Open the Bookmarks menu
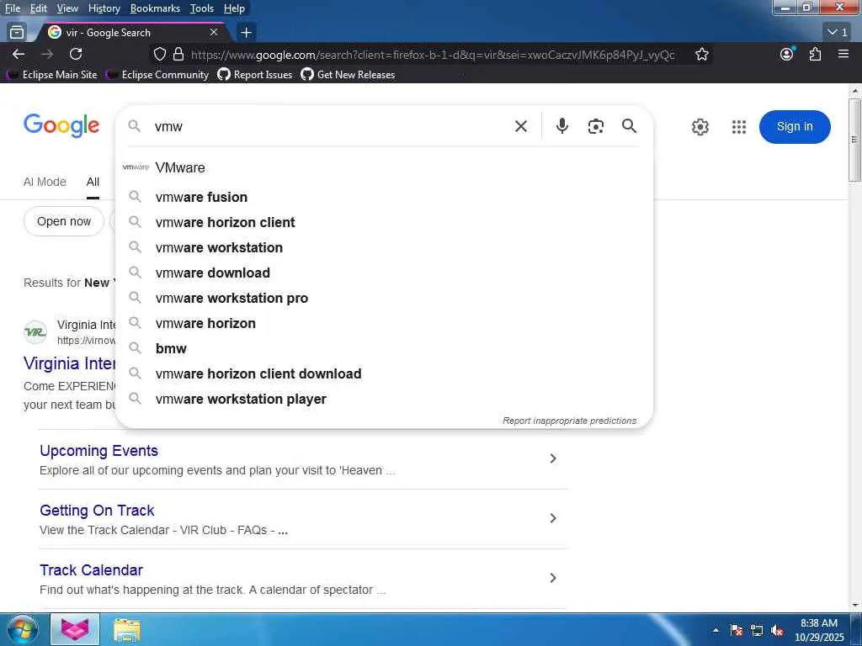Screen dimensions: 862x646 pos(155,8)
